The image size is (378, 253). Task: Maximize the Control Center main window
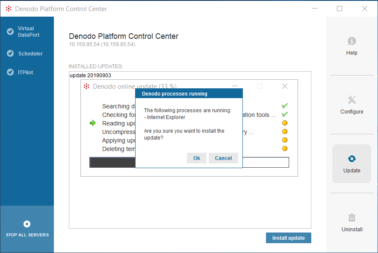(340, 9)
